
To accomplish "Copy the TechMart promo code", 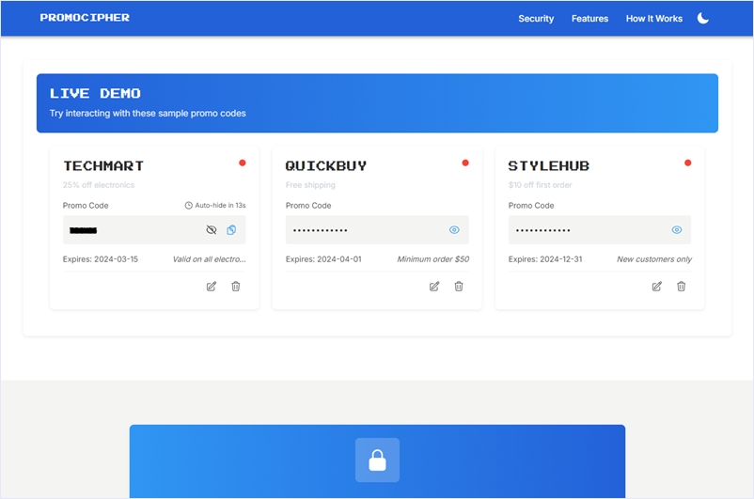I will pos(231,230).
